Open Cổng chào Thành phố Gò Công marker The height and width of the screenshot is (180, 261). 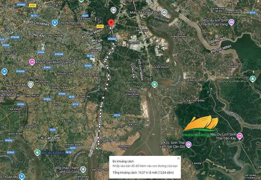click(x=83, y=170)
